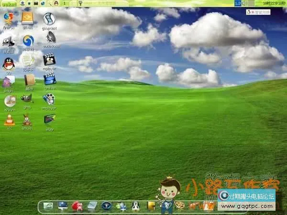Click the input method floating widget
Viewport: 287px width, 215px height.
(258, 12)
